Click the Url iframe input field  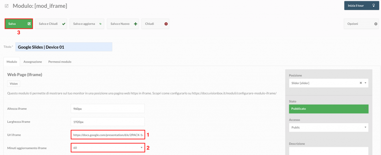108,134
